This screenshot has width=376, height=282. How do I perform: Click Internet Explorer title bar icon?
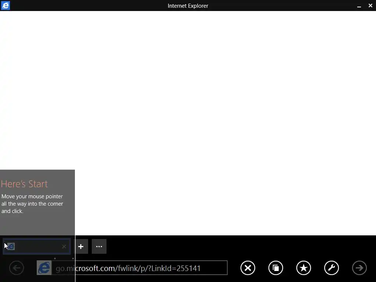(x=5, y=6)
